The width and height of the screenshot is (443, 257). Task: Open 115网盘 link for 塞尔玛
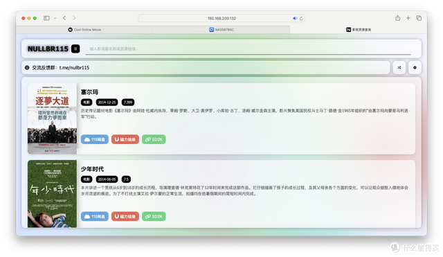point(95,139)
